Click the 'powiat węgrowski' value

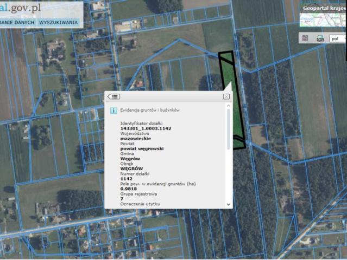tap(142, 148)
